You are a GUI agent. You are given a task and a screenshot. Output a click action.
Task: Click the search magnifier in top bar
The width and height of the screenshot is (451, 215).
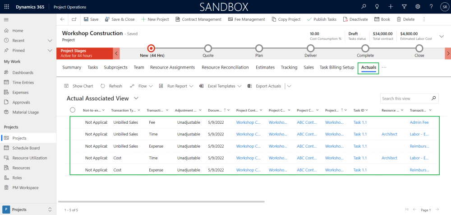364,7
